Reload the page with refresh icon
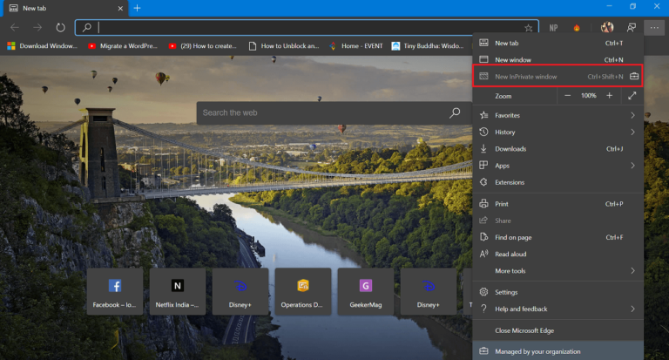 [x=61, y=28]
